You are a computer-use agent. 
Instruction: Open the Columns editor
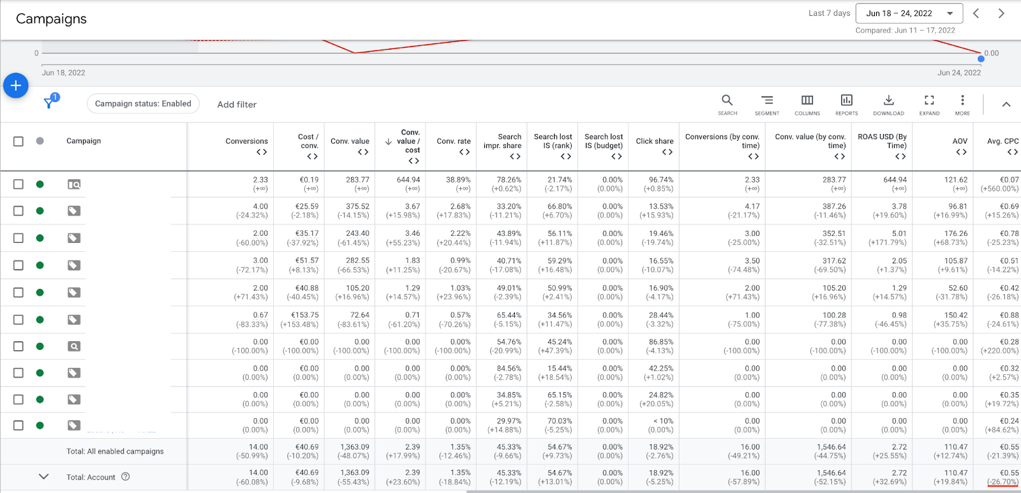click(807, 105)
